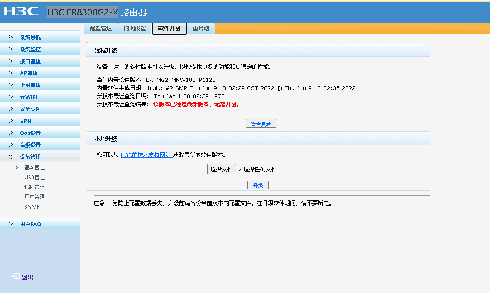Expand arrow icon beside 云WiFi

pos(11,97)
